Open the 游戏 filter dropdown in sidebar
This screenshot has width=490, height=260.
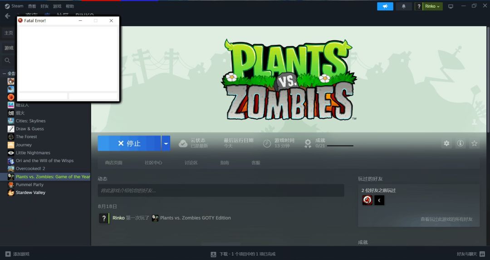[x=9, y=48]
